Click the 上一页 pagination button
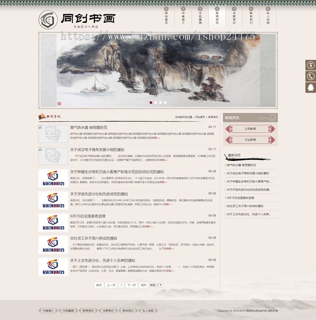Screen dimensions: 316x320 click(x=111, y=285)
